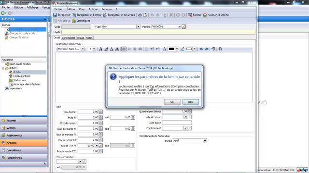Screen dimensions: 309x173
Task: Switch to the Notes tab
Action: tap(89, 38)
